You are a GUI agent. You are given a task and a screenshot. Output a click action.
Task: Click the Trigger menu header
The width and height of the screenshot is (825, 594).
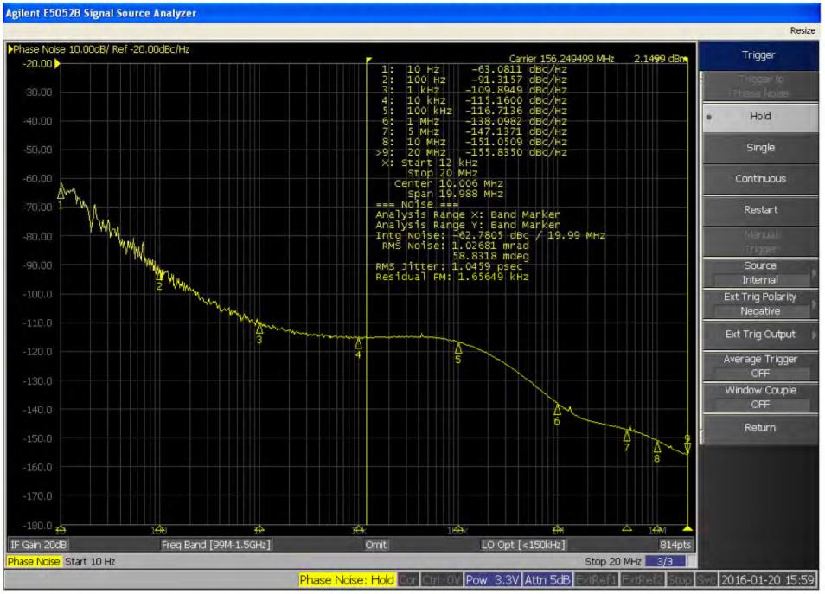click(758, 55)
